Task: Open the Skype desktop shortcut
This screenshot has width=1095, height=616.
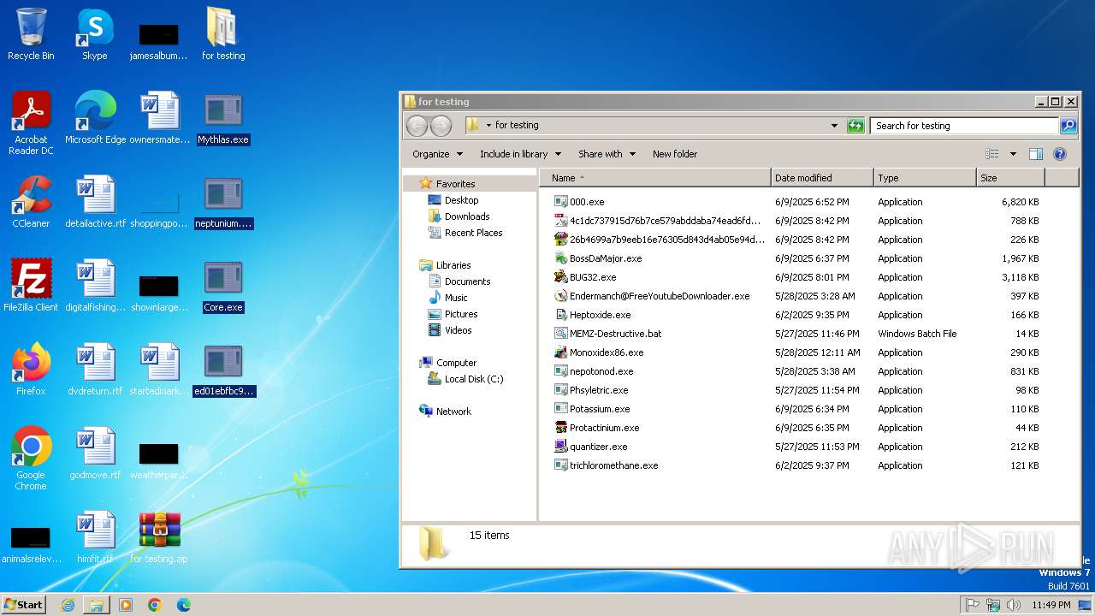Action: (x=95, y=34)
